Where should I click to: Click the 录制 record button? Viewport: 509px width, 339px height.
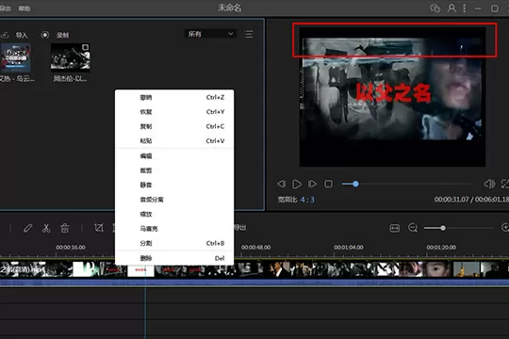point(62,35)
